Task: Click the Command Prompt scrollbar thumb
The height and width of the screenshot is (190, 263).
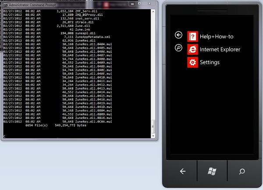Action: (153, 127)
